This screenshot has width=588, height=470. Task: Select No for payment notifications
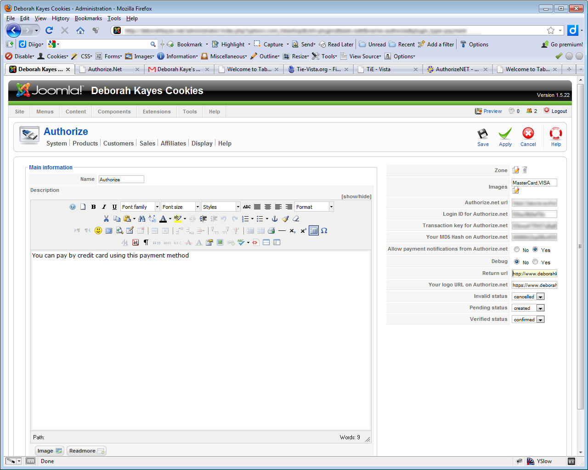pos(517,250)
